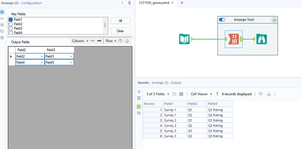Toggle show whitespace paragraph icon
The height and width of the screenshot is (149, 301).
pyautogui.click(x=217, y=94)
